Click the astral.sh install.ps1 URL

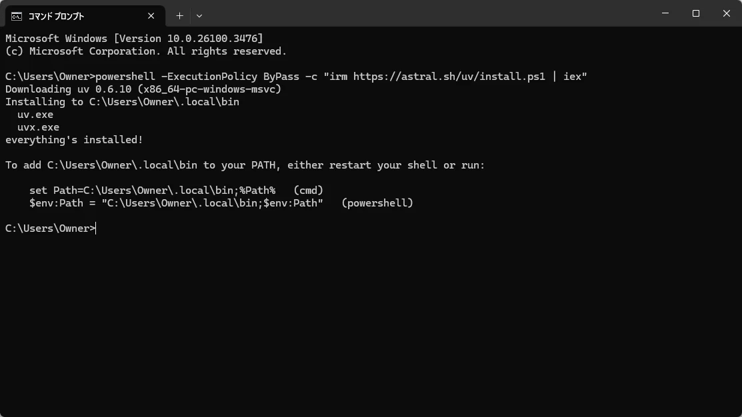point(449,77)
